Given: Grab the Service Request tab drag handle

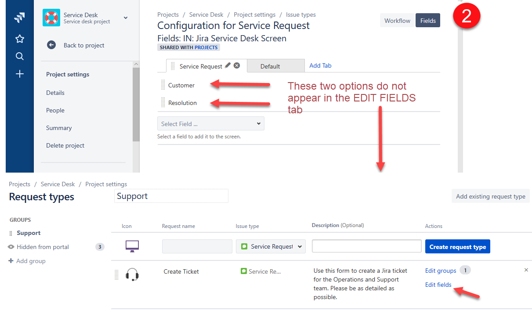Looking at the screenshot, I should pyautogui.click(x=173, y=66).
